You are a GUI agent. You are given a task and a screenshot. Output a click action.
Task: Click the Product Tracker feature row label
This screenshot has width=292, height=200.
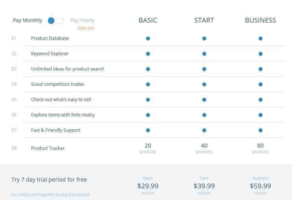pyautogui.click(x=48, y=148)
